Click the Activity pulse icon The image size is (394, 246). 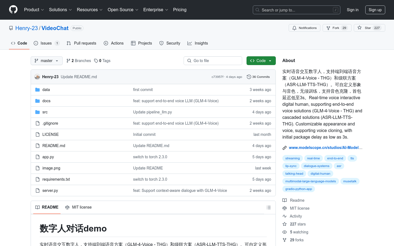point(285,216)
